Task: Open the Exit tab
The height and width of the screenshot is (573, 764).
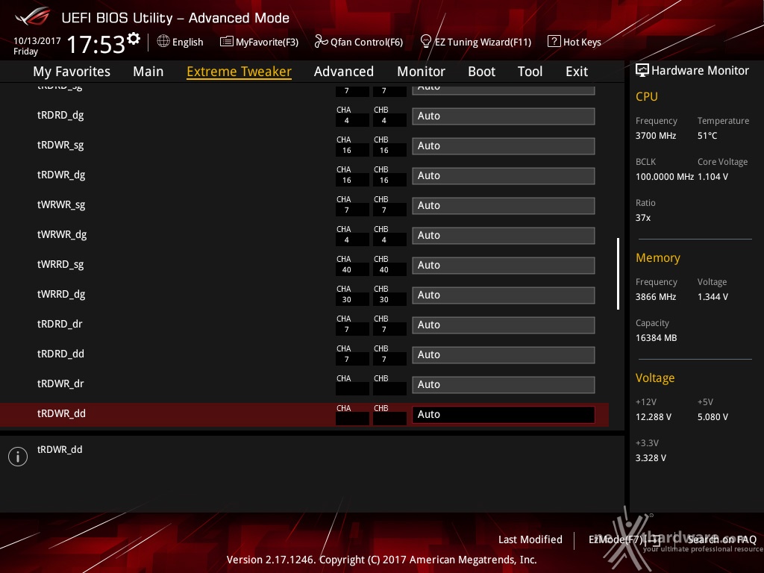Action: pos(577,72)
